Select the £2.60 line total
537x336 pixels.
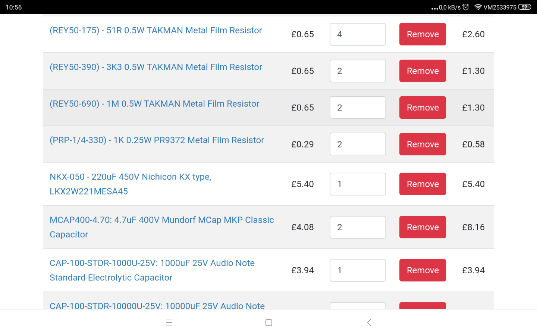pos(473,34)
